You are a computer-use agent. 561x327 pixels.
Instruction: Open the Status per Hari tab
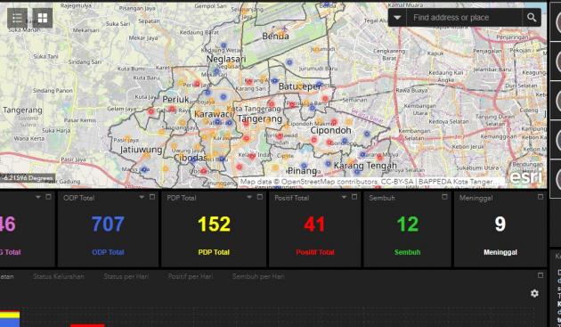pyautogui.click(x=126, y=276)
